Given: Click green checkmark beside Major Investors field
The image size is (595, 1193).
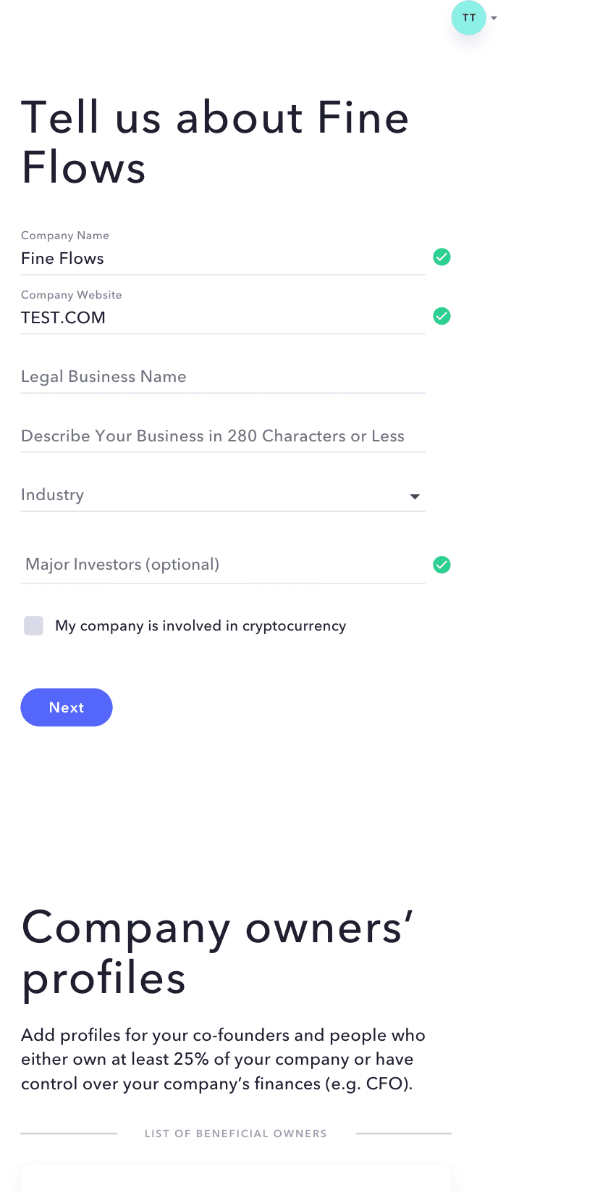Looking at the screenshot, I should pos(442,565).
